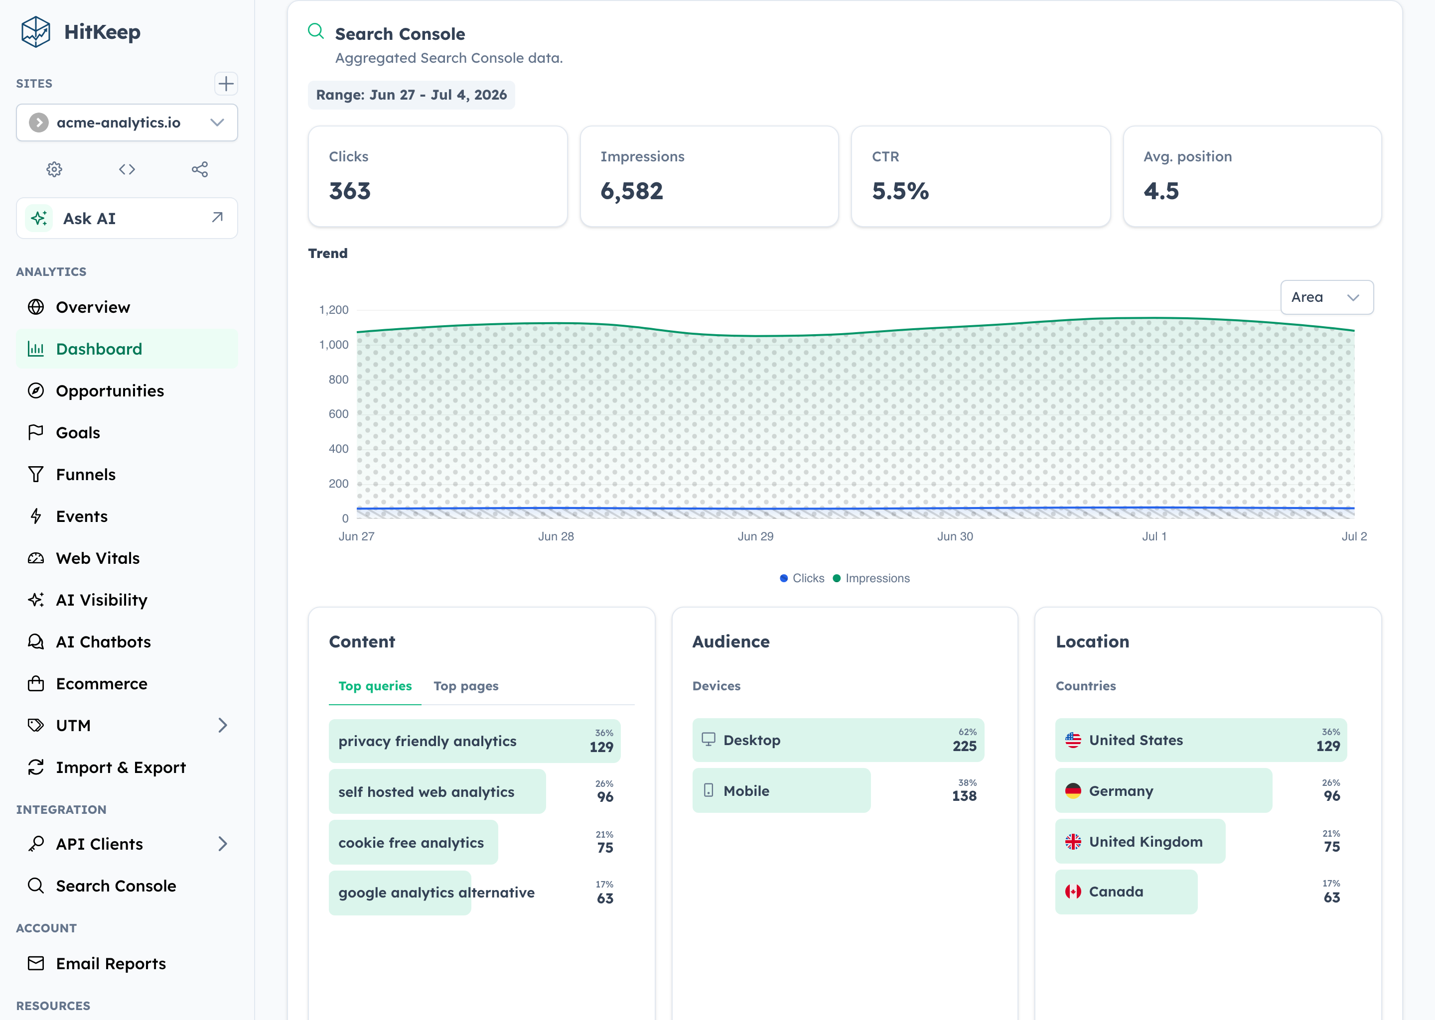Screen dimensions: 1435x1020
Task: Open site settings gear icon
Action: click(55, 169)
